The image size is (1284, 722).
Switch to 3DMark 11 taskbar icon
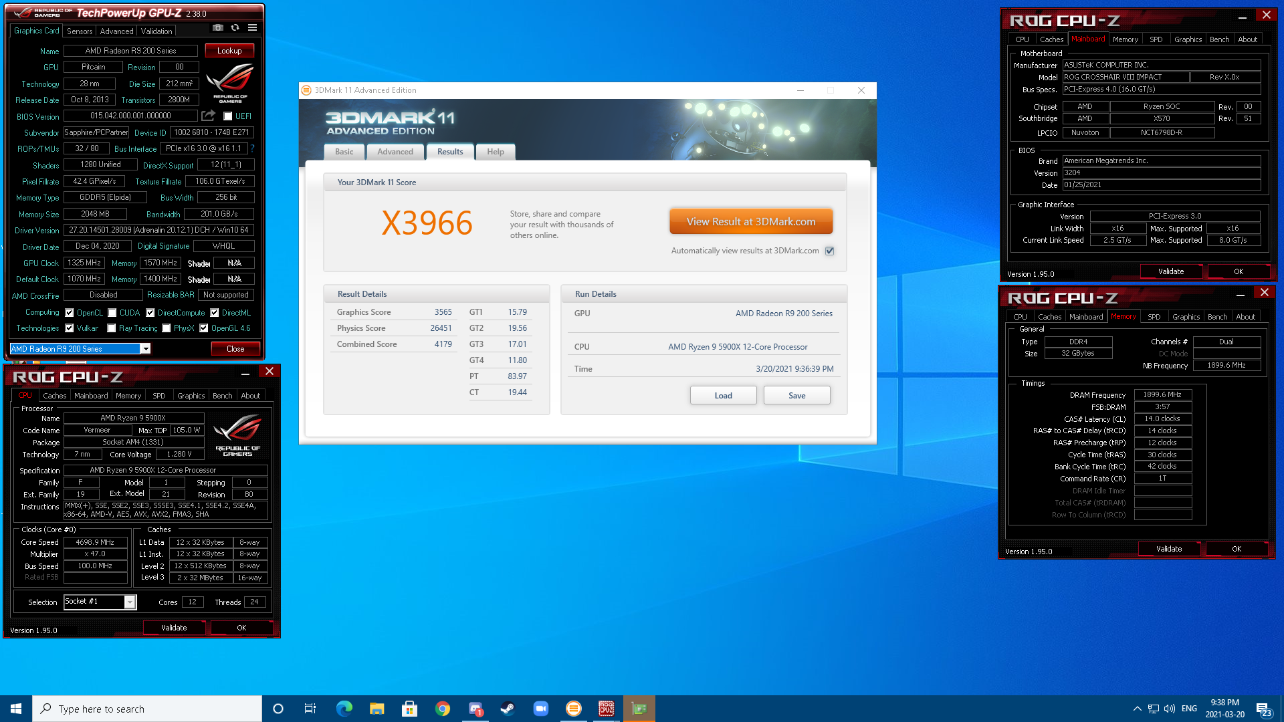click(x=573, y=709)
